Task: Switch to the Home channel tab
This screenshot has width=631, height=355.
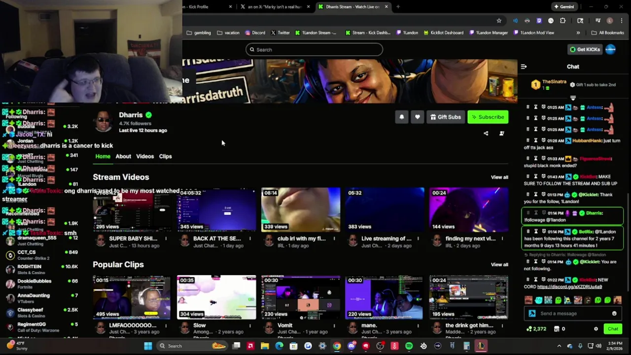Action: (x=103, y=156)
